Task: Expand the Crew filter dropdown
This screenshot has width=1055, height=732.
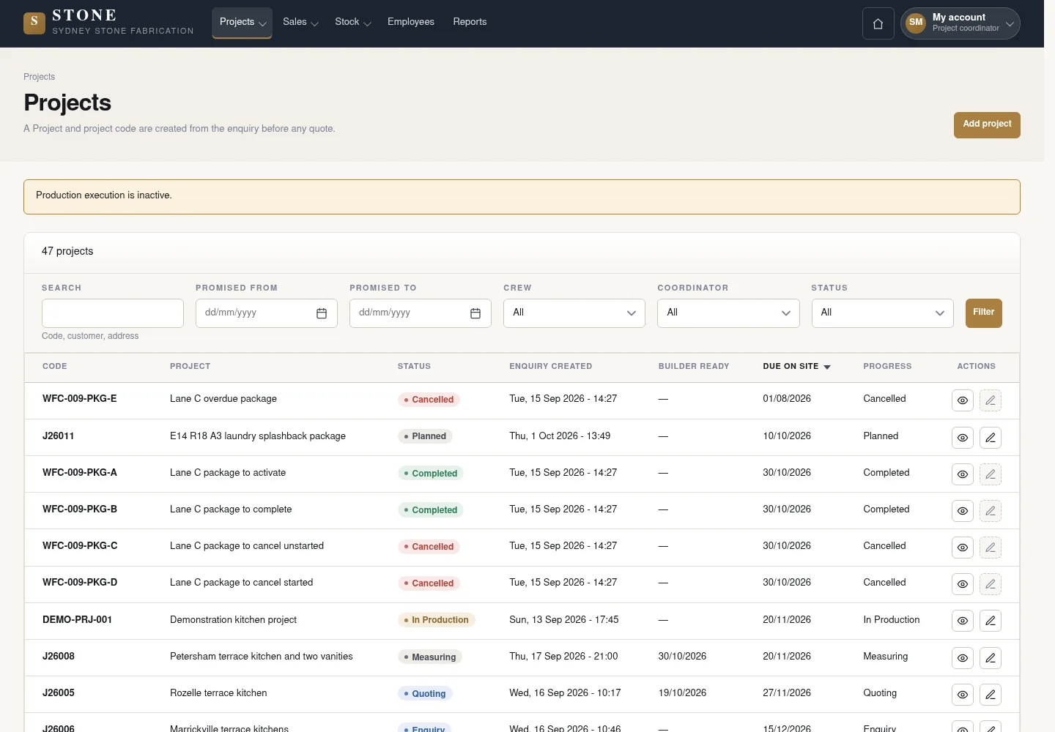Action: click(x=574, y=313)
